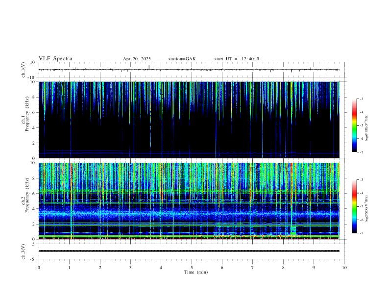388x300 pixels.
Task: Click the ch.2 colorbar "log(PSD)" label
Action: pos(367,209)
